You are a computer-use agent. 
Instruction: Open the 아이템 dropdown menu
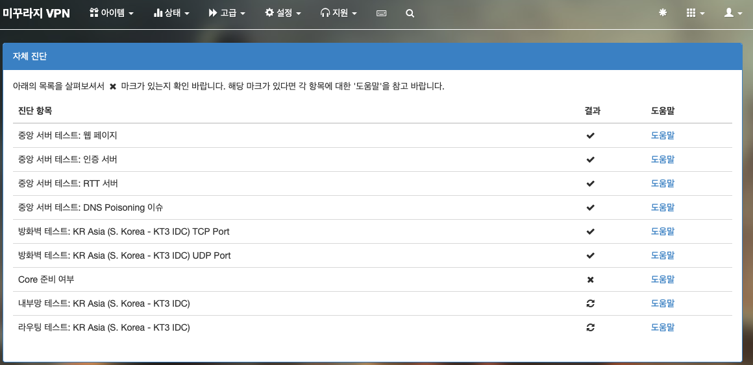pos(112,13)
